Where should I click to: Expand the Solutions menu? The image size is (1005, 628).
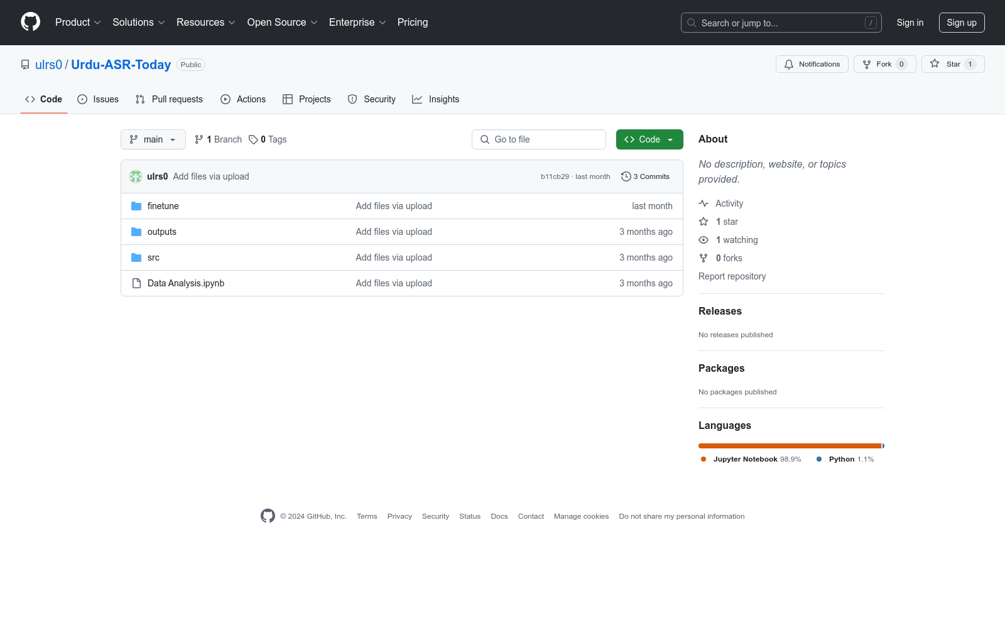click(139, 22)
